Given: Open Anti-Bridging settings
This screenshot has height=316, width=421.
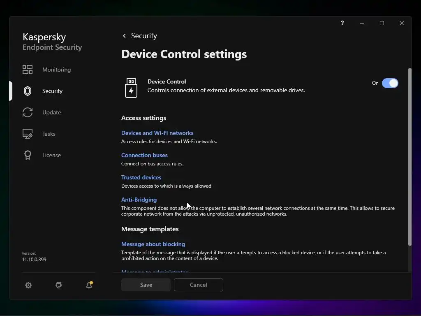Looking at the screenshot, I should [139, 200].
